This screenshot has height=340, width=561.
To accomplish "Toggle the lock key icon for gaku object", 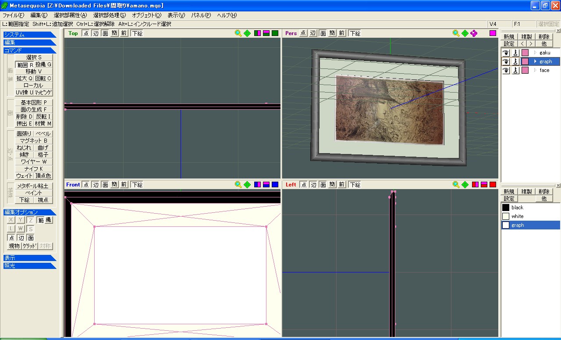I will coord(515,53).
